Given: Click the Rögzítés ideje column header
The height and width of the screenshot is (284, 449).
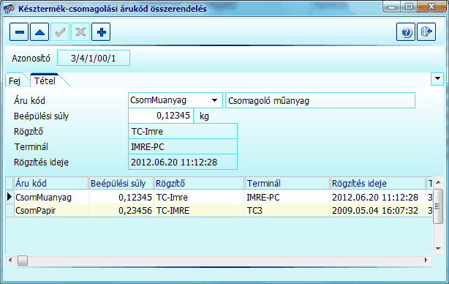Looking at the screenshot, I should pos(377,184).
